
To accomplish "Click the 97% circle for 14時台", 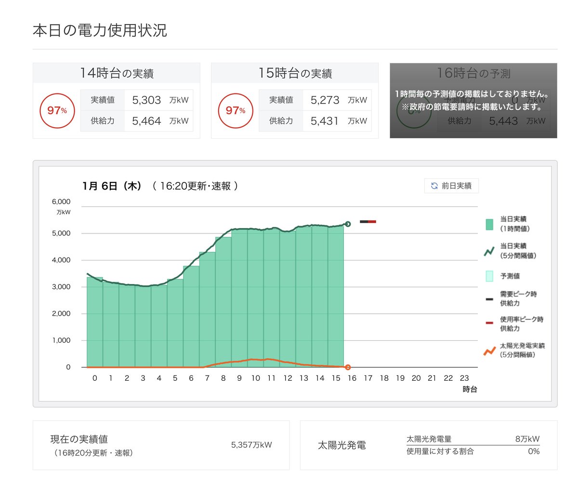I will (57, 111).
